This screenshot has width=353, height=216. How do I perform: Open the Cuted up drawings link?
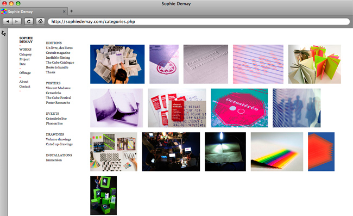pyautogui.click(x=59, y=144)
